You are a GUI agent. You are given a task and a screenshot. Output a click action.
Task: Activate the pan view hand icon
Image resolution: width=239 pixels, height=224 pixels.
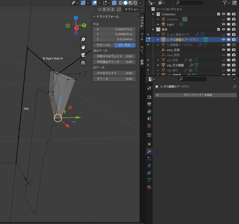pyautogui.click(x=83, y=47)
